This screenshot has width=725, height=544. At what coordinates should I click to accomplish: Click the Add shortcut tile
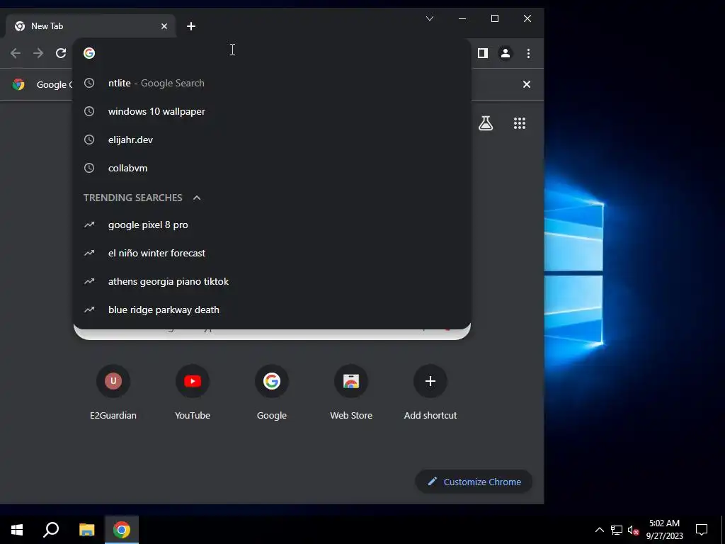point(430,392)
